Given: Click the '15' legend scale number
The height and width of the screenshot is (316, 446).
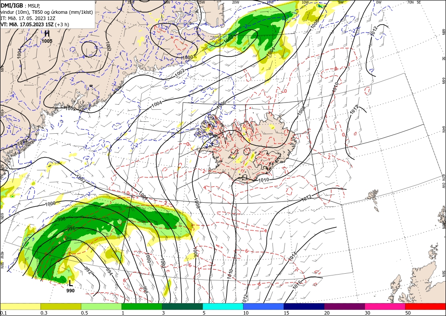Looking at the screenshot, I should tap(286, 313).
